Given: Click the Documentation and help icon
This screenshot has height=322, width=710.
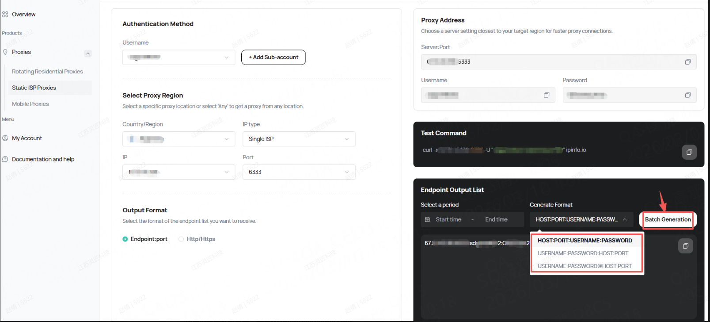Looking at the screenshot, I should pyautogui.click(x=5, y=159).
